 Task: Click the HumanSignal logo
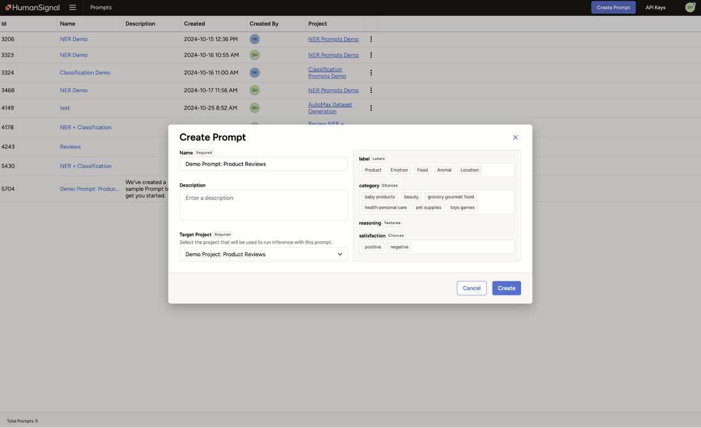point(32,7)
